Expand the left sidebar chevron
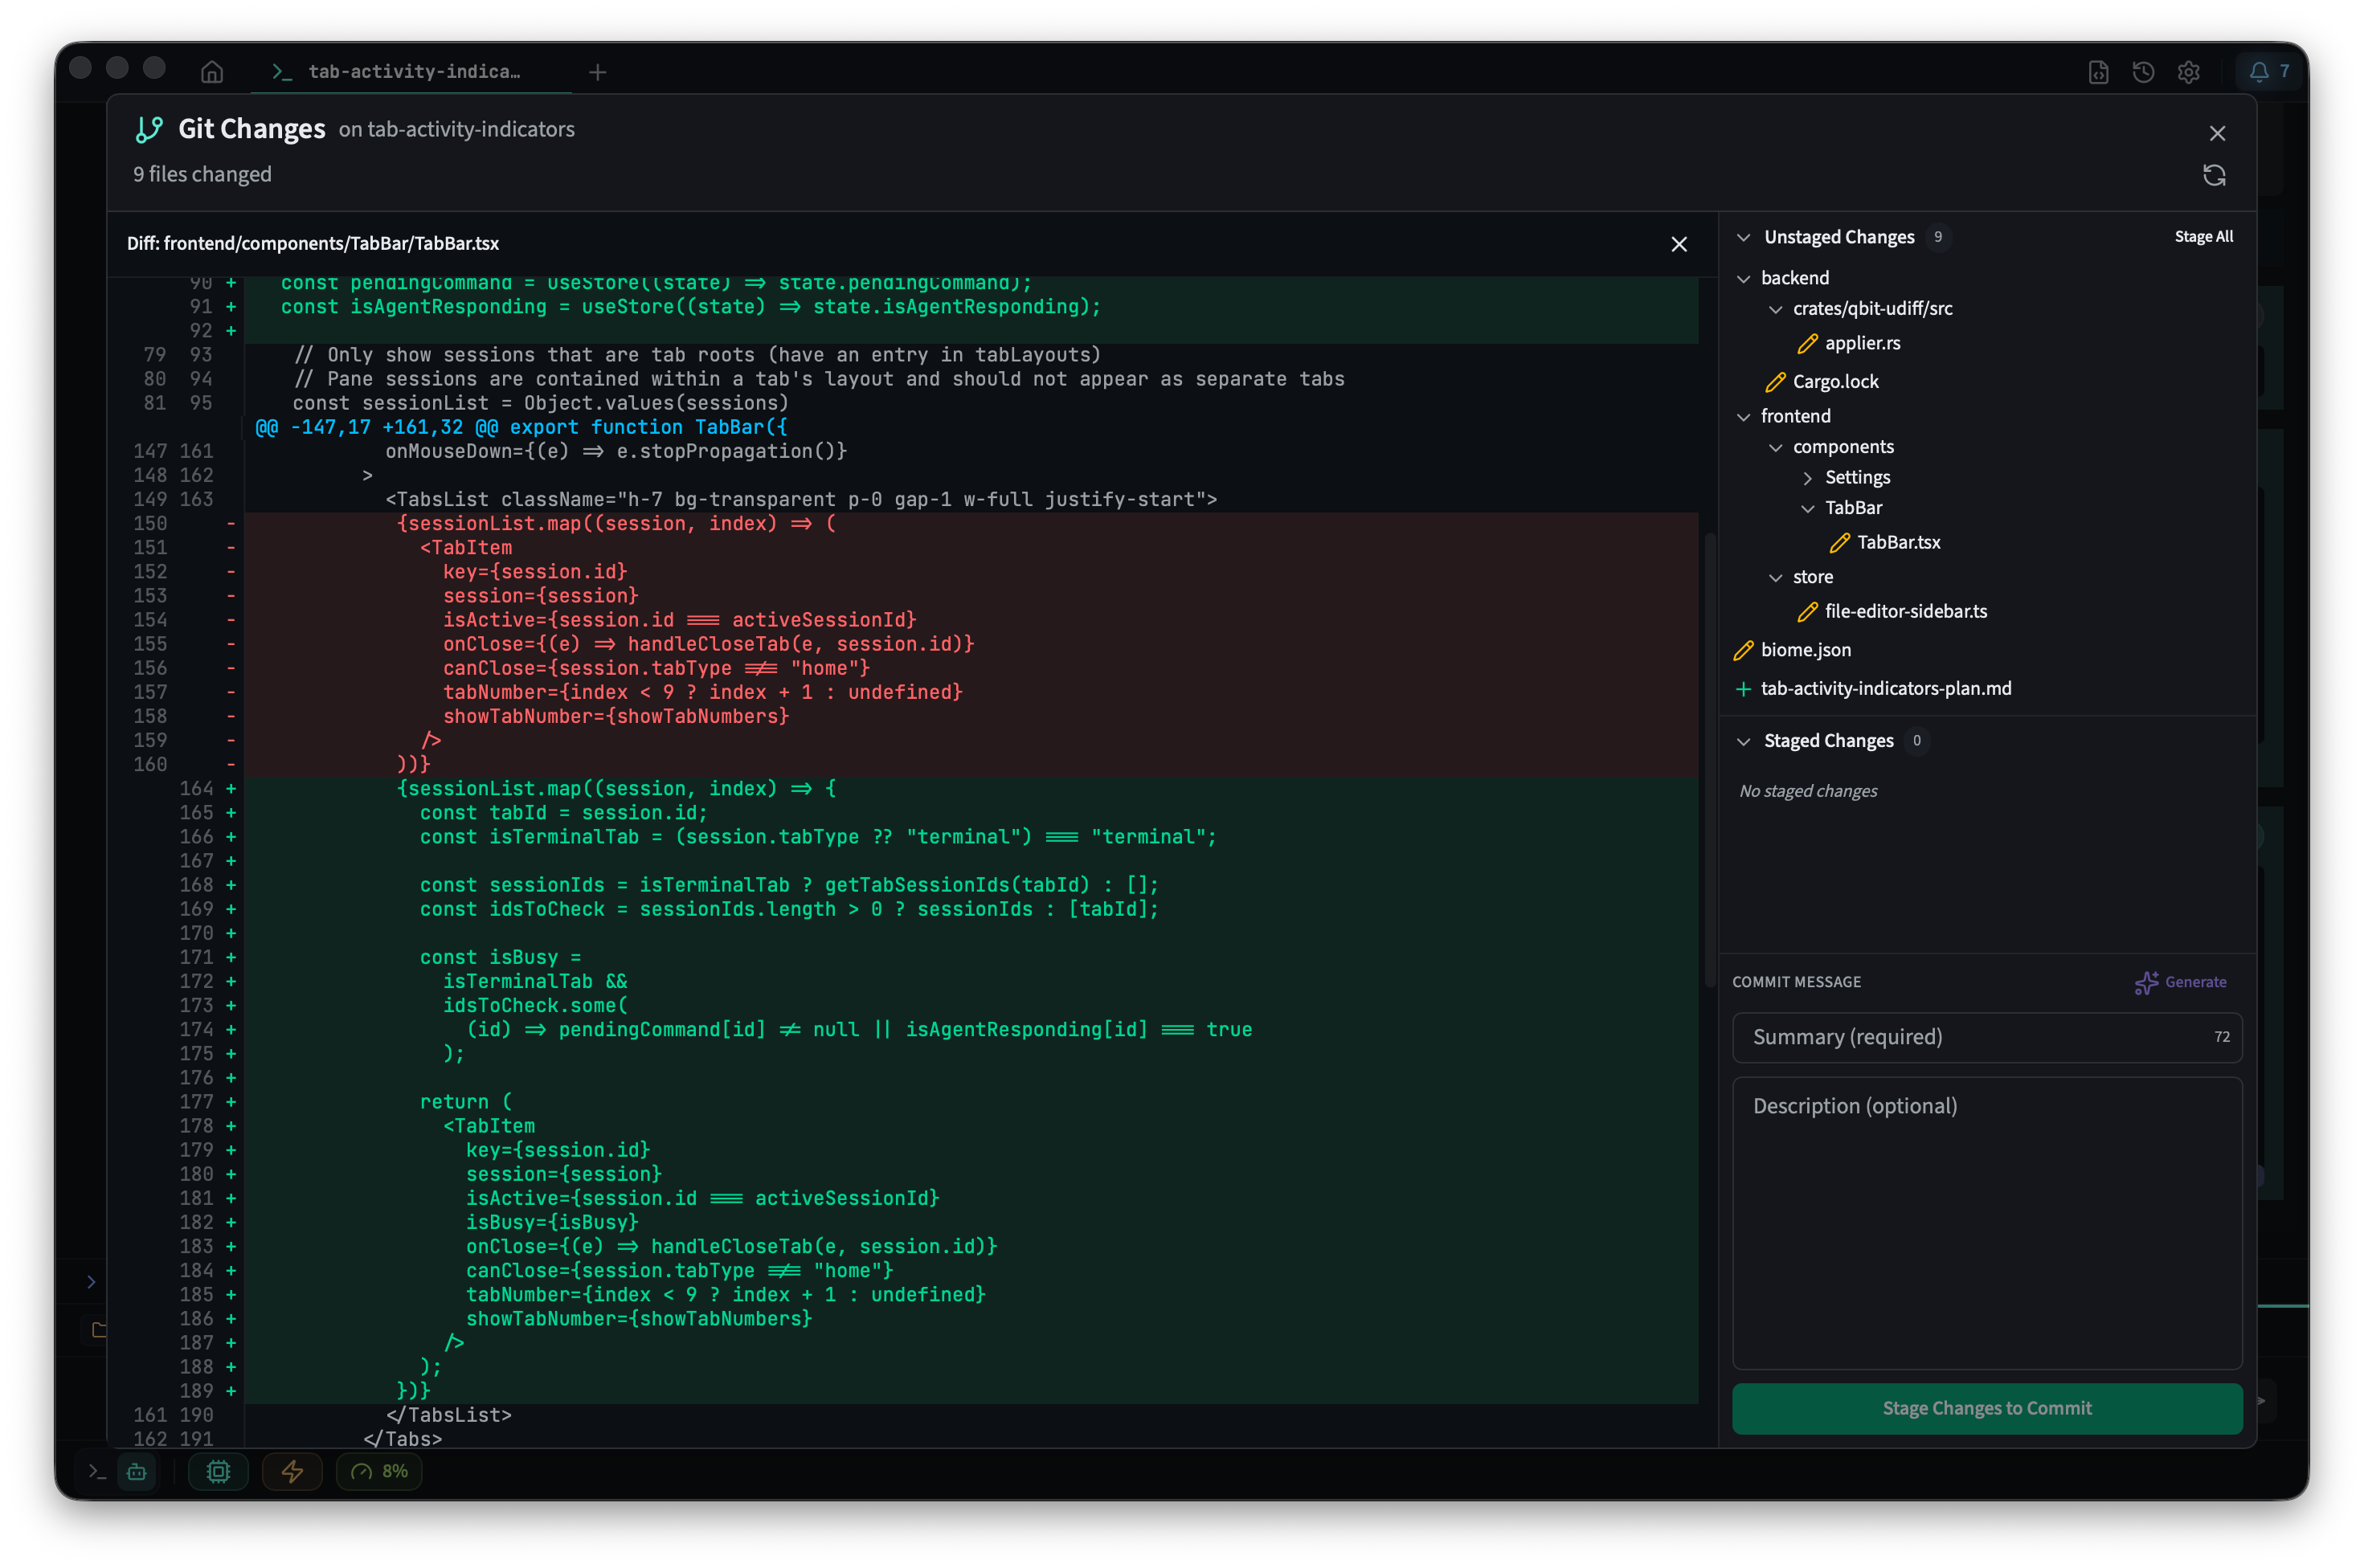Image resolution: width=2364 pixels, height=1568 pixels. click(91, 1281)
